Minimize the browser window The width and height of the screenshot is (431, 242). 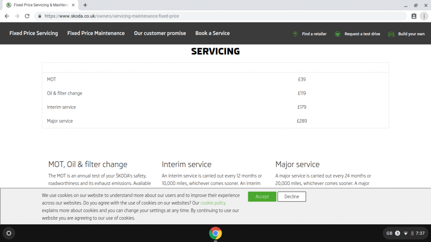click(406, 5)
